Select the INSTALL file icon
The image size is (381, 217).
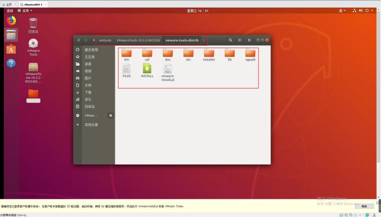click(147, 69)
